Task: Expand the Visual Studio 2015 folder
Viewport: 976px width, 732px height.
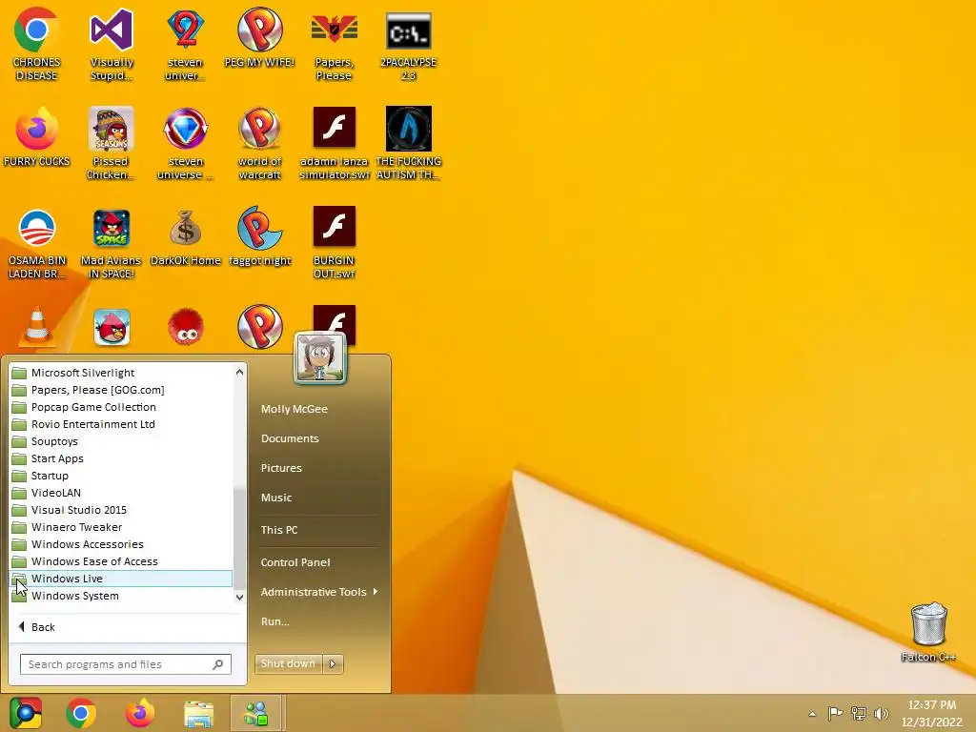Action: coord(121,510)
